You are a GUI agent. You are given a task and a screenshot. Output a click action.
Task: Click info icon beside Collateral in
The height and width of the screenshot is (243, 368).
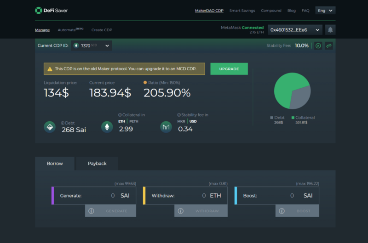coord(120,115)
